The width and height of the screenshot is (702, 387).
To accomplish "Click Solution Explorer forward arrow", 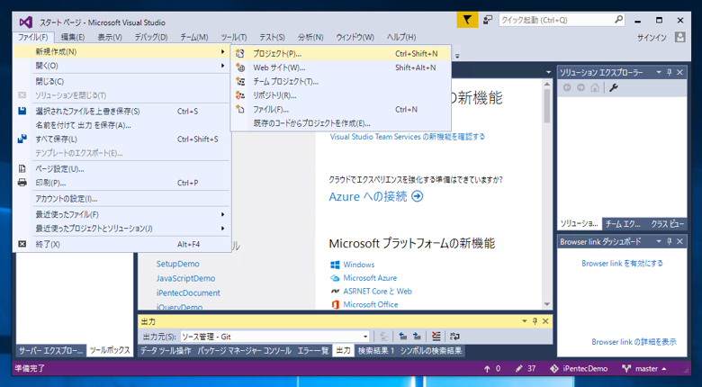I will coord(580,88).
